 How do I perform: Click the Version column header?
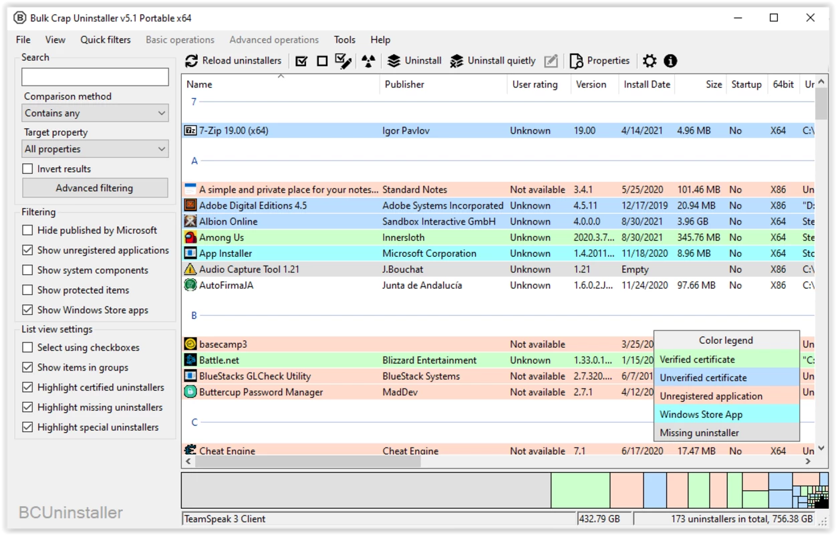(595, 84)
